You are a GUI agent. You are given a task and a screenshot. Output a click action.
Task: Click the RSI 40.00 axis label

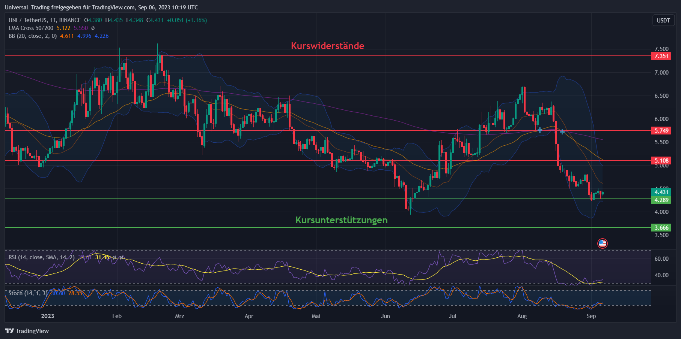coord(661,275)
